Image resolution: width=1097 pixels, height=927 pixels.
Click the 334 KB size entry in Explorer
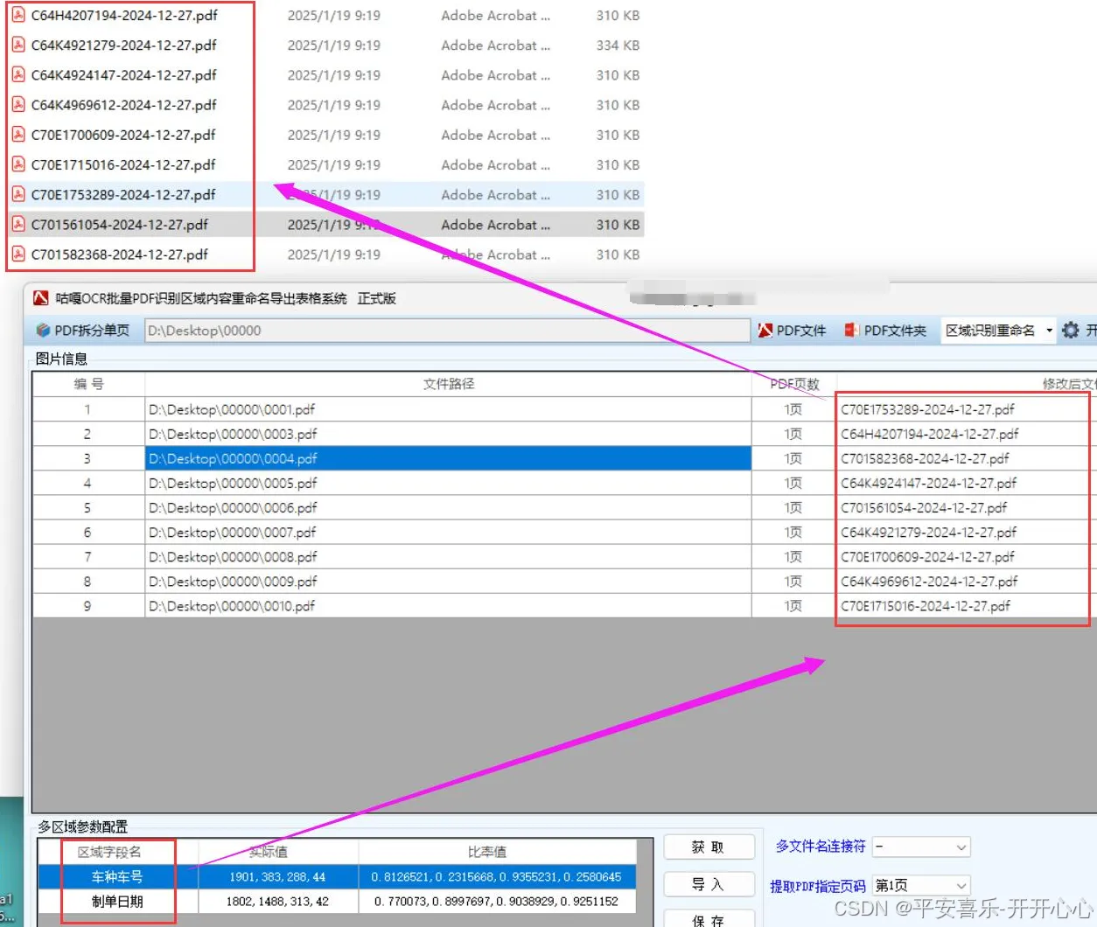pos(618,45)
